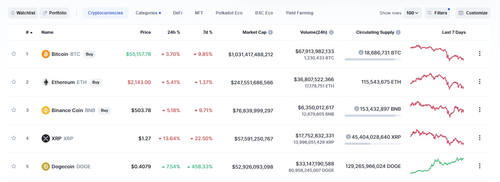Open the XRP name link
Screen dimensions: 500x182
tap(62, 138)
